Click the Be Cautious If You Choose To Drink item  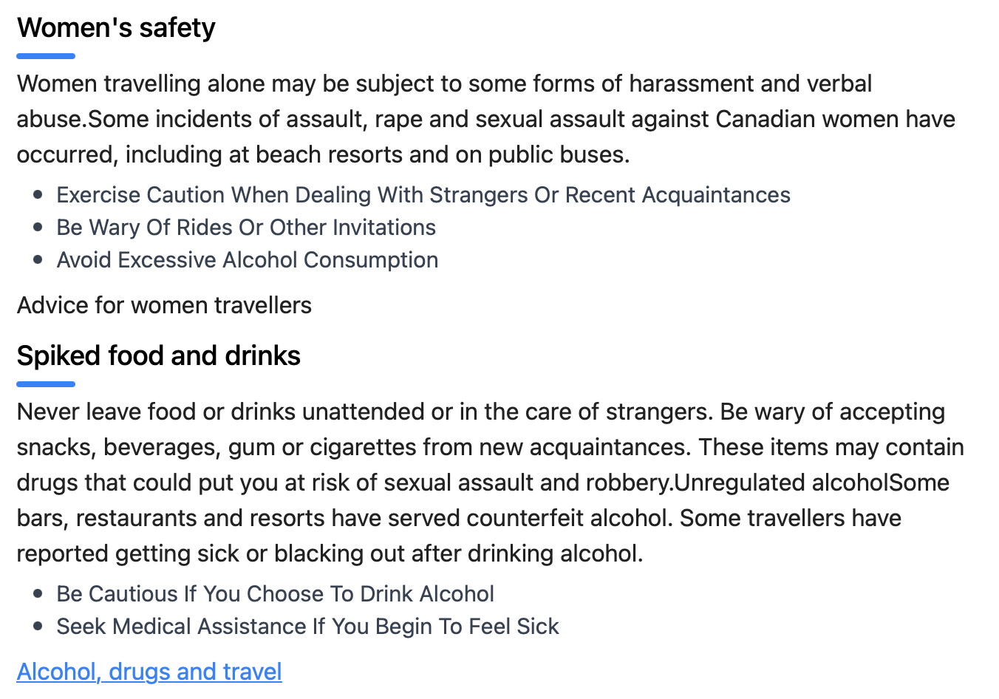pos(276,594)
